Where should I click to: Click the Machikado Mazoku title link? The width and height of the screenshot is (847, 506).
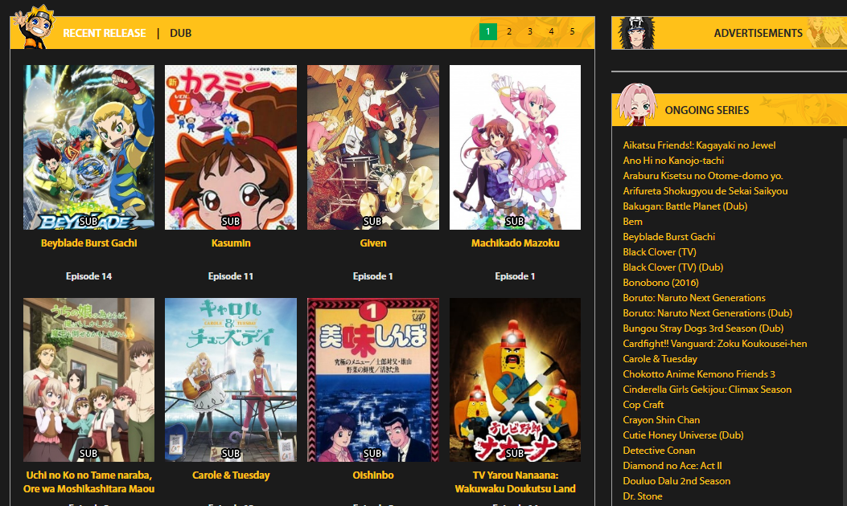[x=515, y=243]
